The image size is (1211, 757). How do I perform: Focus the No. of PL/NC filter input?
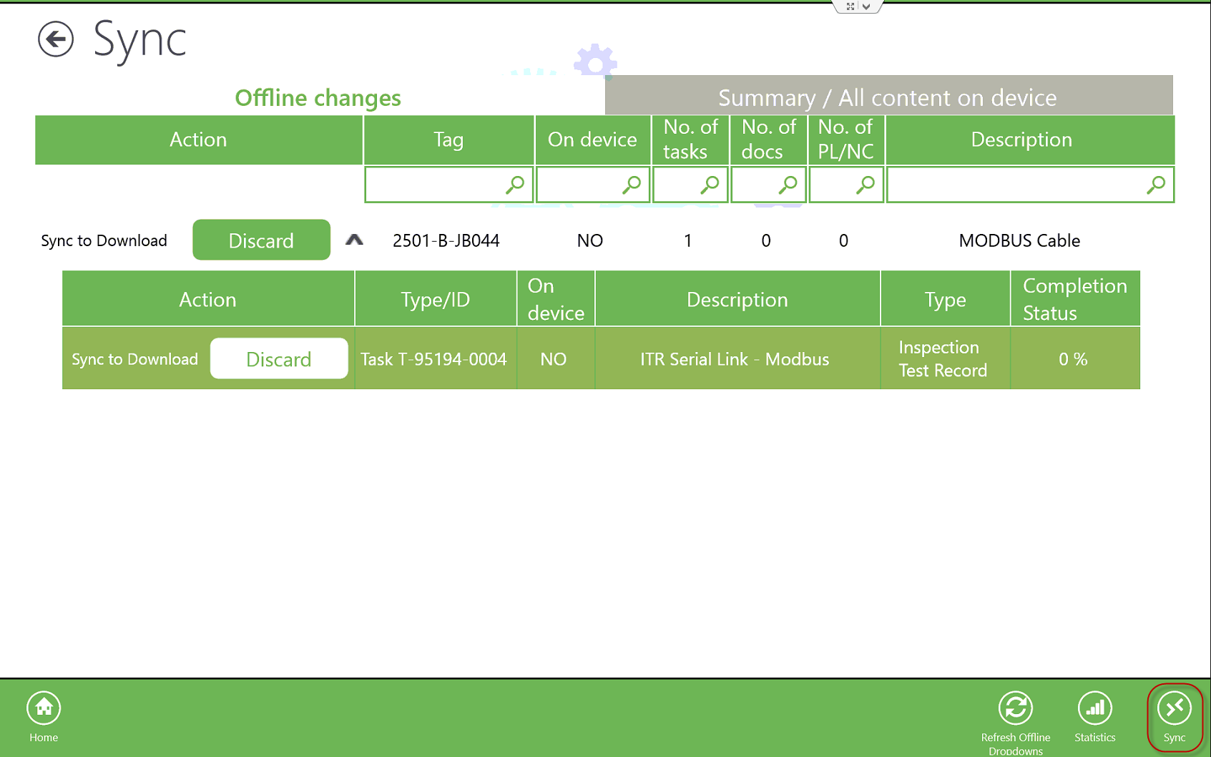tap(846, 185)
